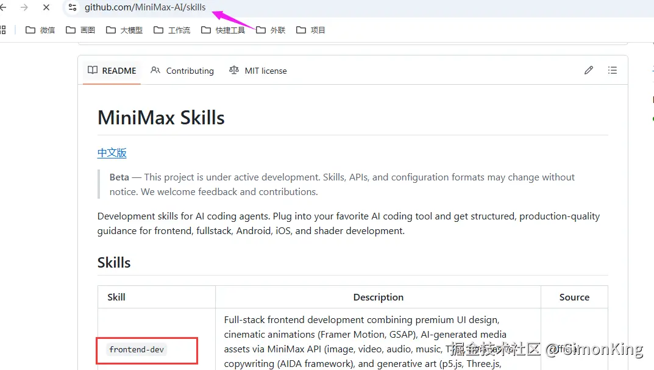Image resolution: width=654 pixels, height=370 pixels.
Task: Open the 画图 bookmarks folder
Action: 80,30
